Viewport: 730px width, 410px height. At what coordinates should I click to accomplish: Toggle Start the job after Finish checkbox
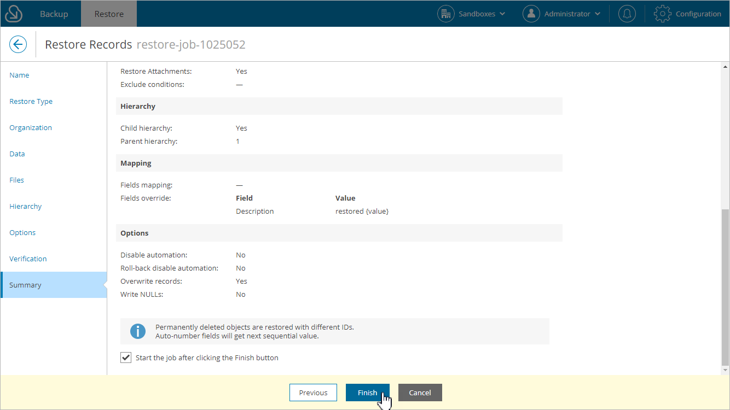(x=126, y=358)
